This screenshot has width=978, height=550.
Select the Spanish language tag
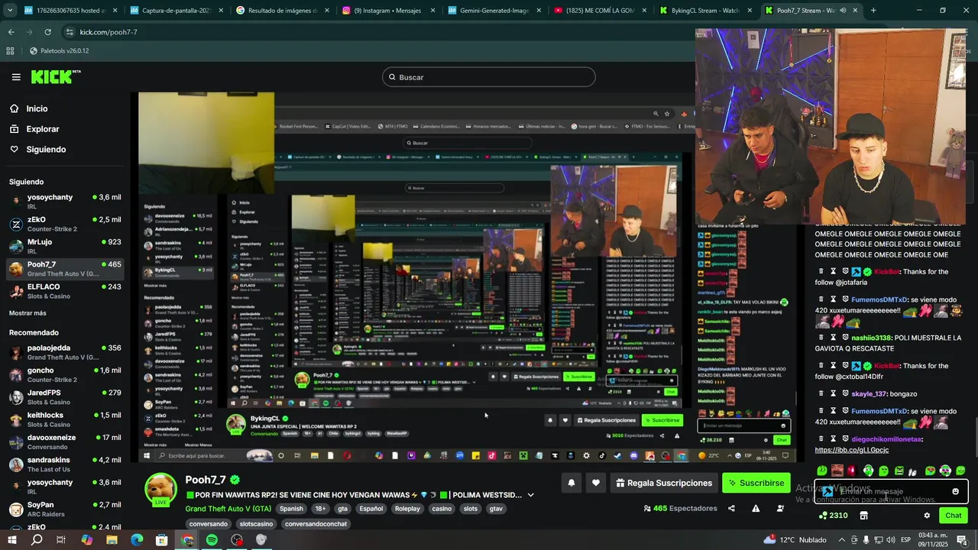[x=291, y=509]
